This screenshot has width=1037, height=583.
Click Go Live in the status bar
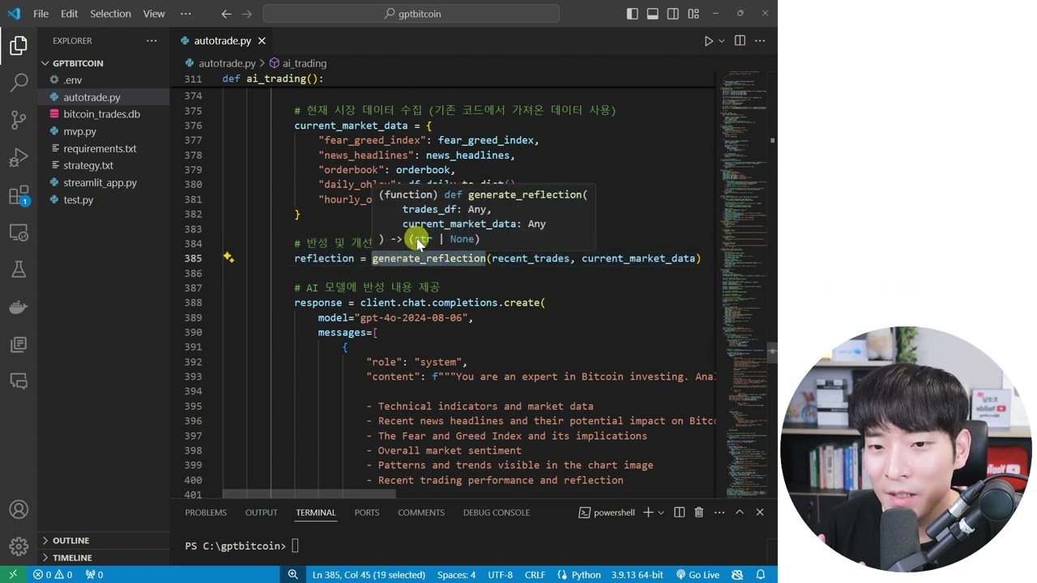click(x=698, y=575)
